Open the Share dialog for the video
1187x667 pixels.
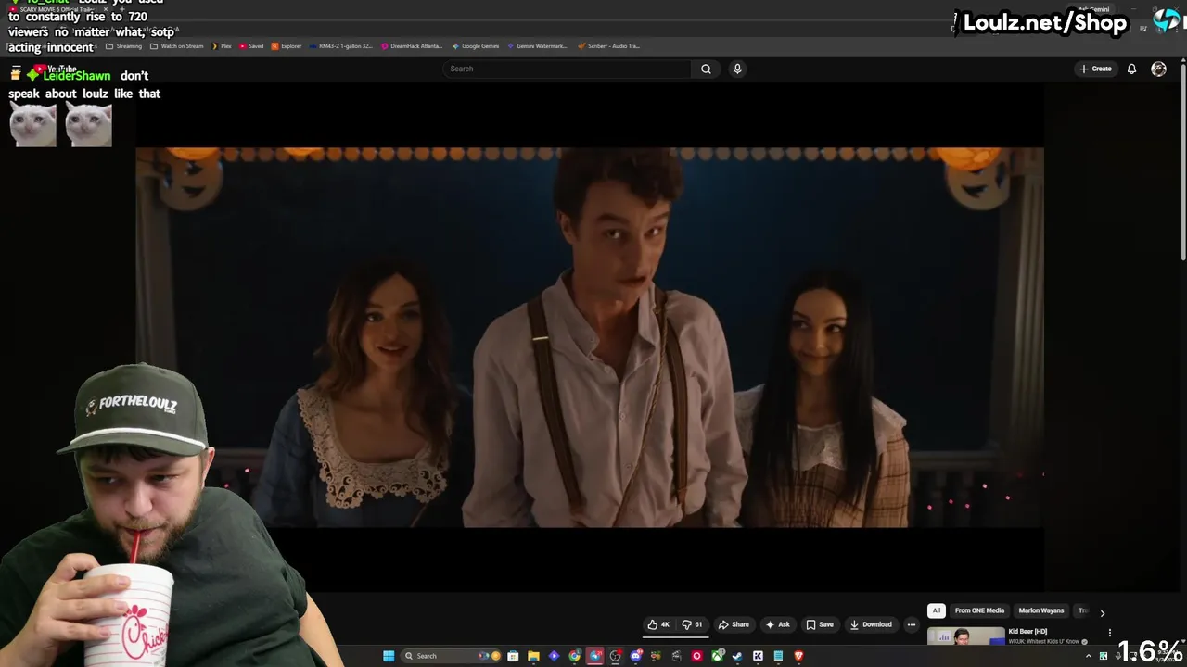tap(734, 624)
